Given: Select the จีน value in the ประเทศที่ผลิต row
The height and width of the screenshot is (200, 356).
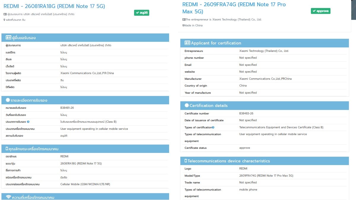Looking at the screenshot, I should [x=62, y=80].
